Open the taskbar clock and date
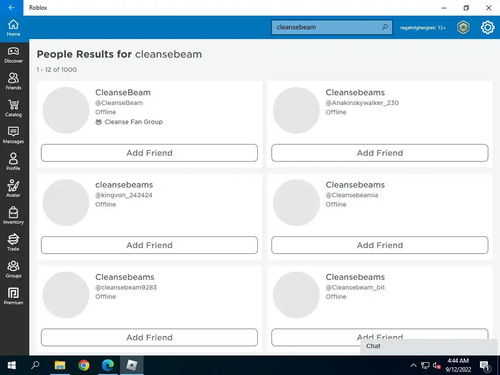The height and width of the screenshot is (375, 500). [458, 365]
